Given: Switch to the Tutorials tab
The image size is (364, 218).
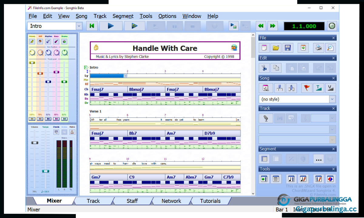Looking at the screenshot, I should (x=210, y=201).
